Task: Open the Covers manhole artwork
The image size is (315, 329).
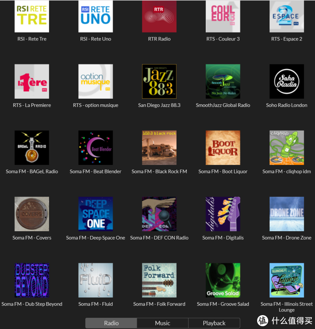Action: (x=32, y=214)
